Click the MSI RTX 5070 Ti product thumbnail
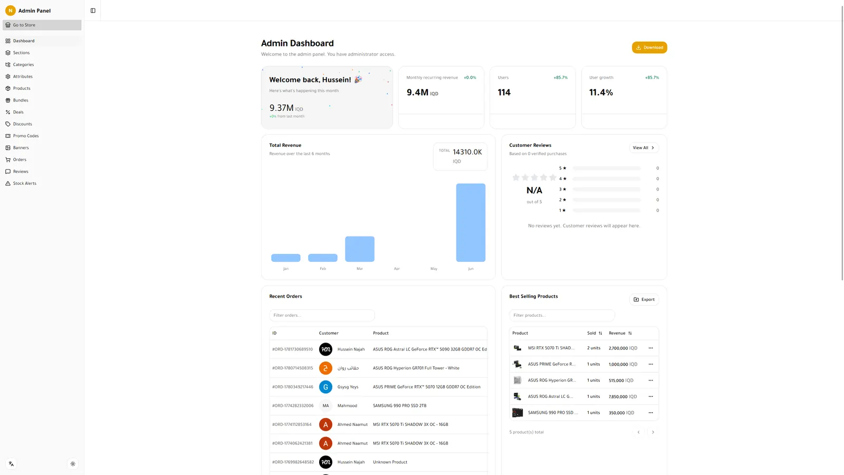This screenshot has height=475, width=844. coord(517,348)
